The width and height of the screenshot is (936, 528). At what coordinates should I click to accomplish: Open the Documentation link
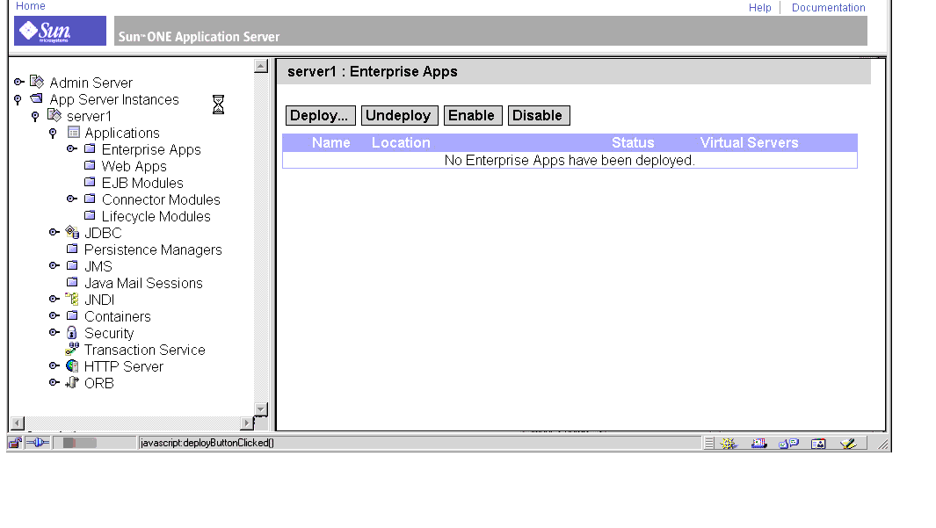(828, 8)
